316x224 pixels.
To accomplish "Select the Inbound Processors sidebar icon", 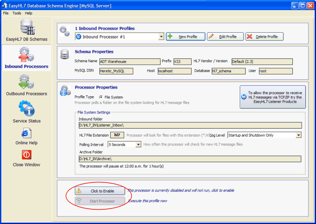I will [26, 54].
